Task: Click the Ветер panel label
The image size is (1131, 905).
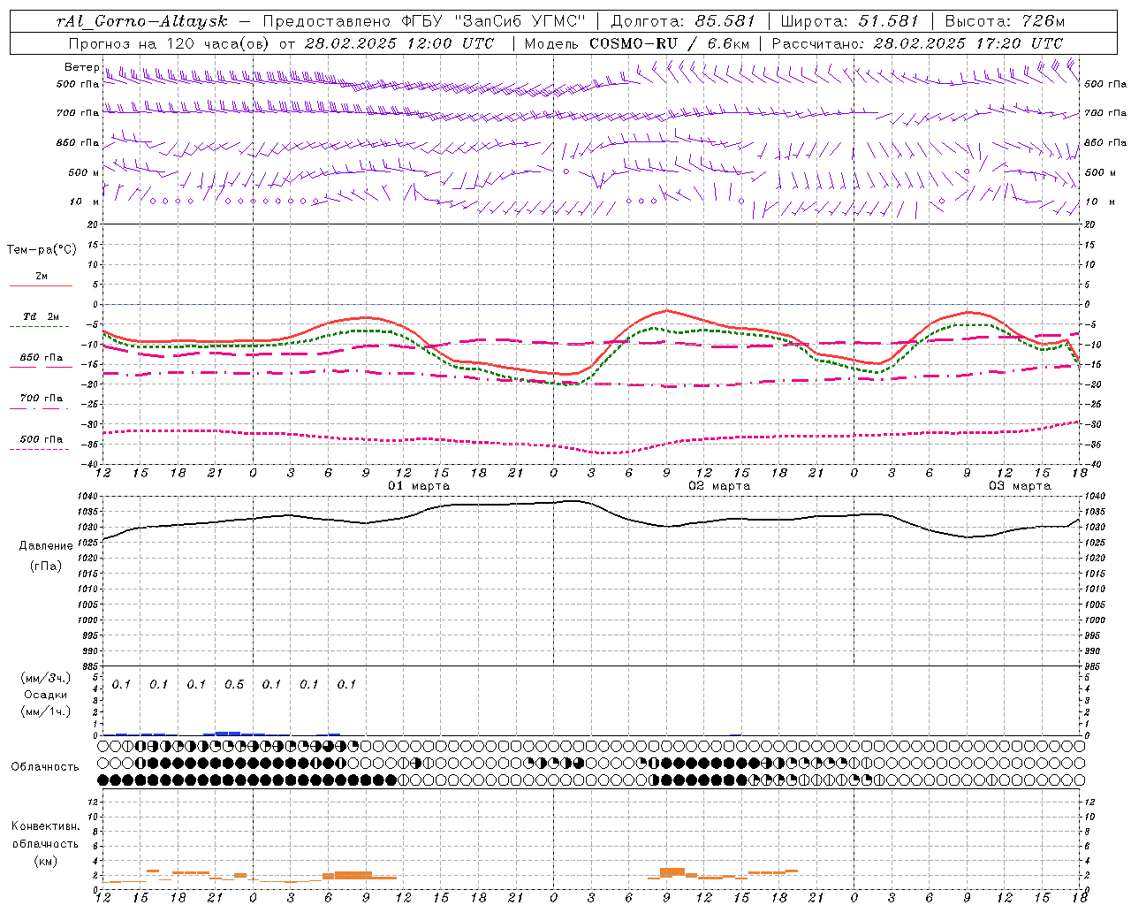Action: coord(81,67)
